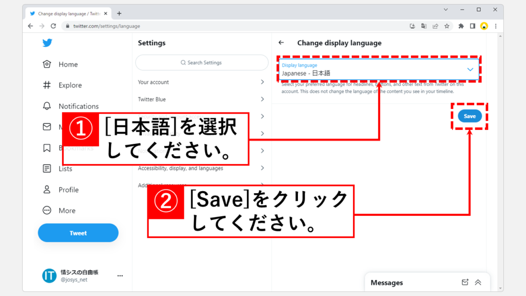This screenshot has height=296, width=526.
Task: Click browser Forward arrow
Action: tap(42, 26)
